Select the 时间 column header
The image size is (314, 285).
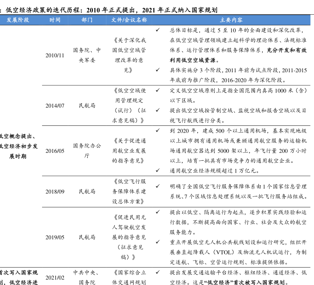pos(55,20)
